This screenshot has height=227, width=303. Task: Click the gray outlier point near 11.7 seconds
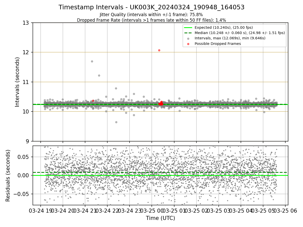pos(92,61)
